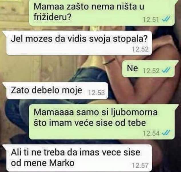Tap the 12.53 timestamp
This screenshot has height=172, width=181.
coord(96,93)
